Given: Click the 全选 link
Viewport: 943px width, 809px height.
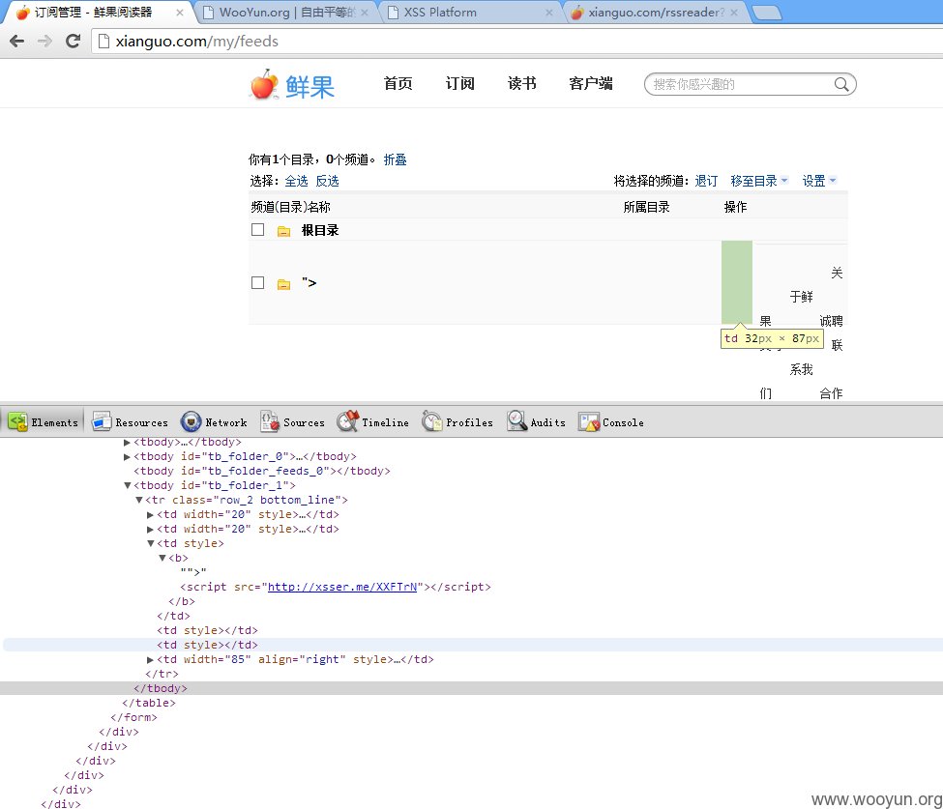Looking at the screenshot, I should pos(297,181).
